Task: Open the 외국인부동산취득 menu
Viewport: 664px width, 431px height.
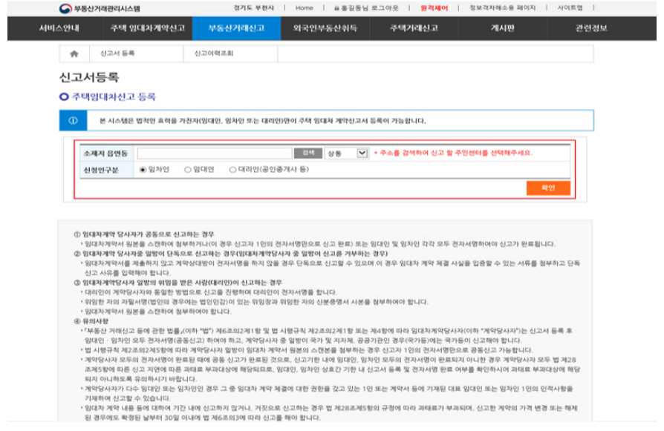Action: pos(325,29)
